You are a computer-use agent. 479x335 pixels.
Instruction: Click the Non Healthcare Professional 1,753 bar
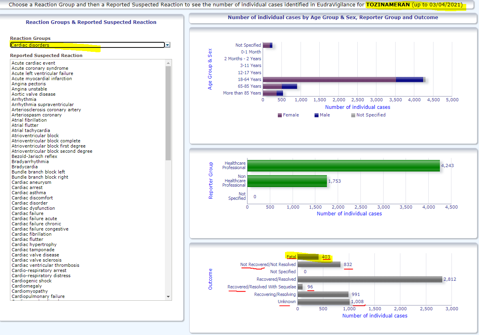(287, 181)
